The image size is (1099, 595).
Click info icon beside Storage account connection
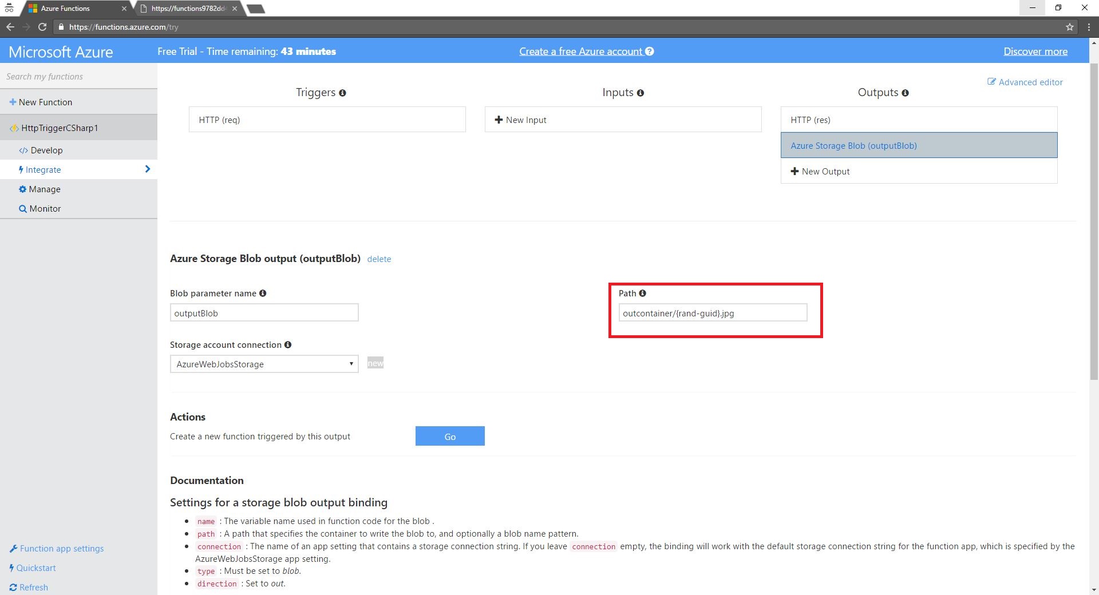[288, 345]
